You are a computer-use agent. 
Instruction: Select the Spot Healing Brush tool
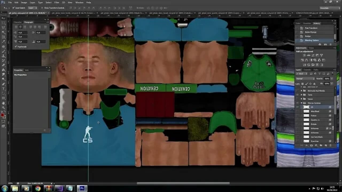(3, 47)
